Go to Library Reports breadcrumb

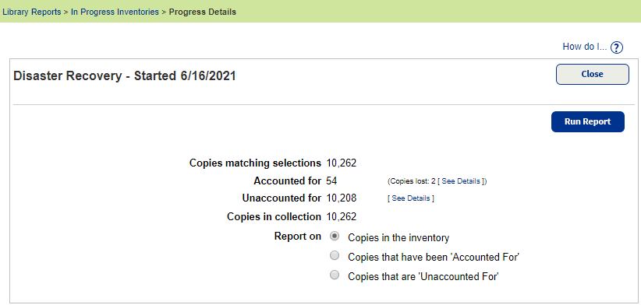tap(31, 12)
